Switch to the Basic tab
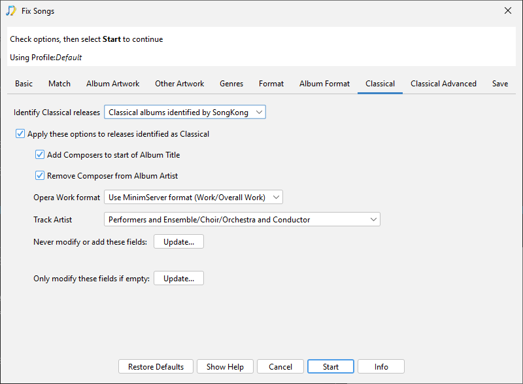Image resolution: width=523 pixels, height=384 pixels. point(24,84)
